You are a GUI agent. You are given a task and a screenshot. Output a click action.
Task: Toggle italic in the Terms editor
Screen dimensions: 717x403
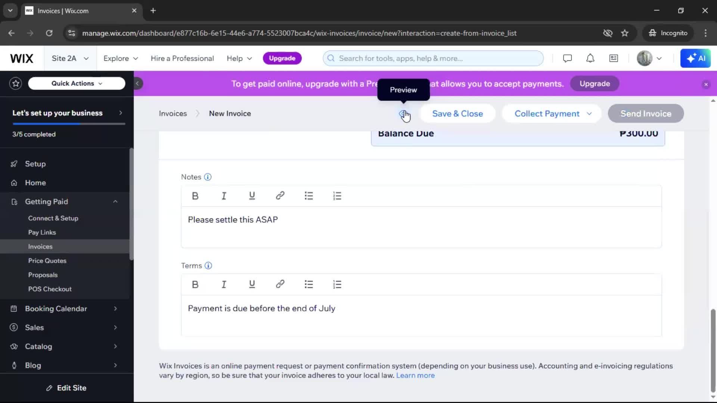[x=224, y=285]
